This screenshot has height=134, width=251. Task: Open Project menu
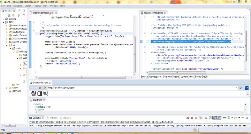coord(37,6)
